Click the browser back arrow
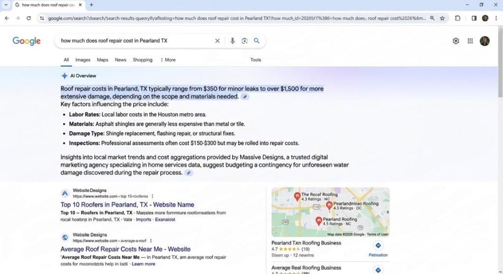This screenshot has width=503, height=274. pyautogui.click(x=7, y=18)
